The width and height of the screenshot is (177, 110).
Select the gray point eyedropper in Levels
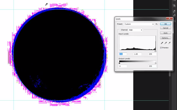(166, 43)
